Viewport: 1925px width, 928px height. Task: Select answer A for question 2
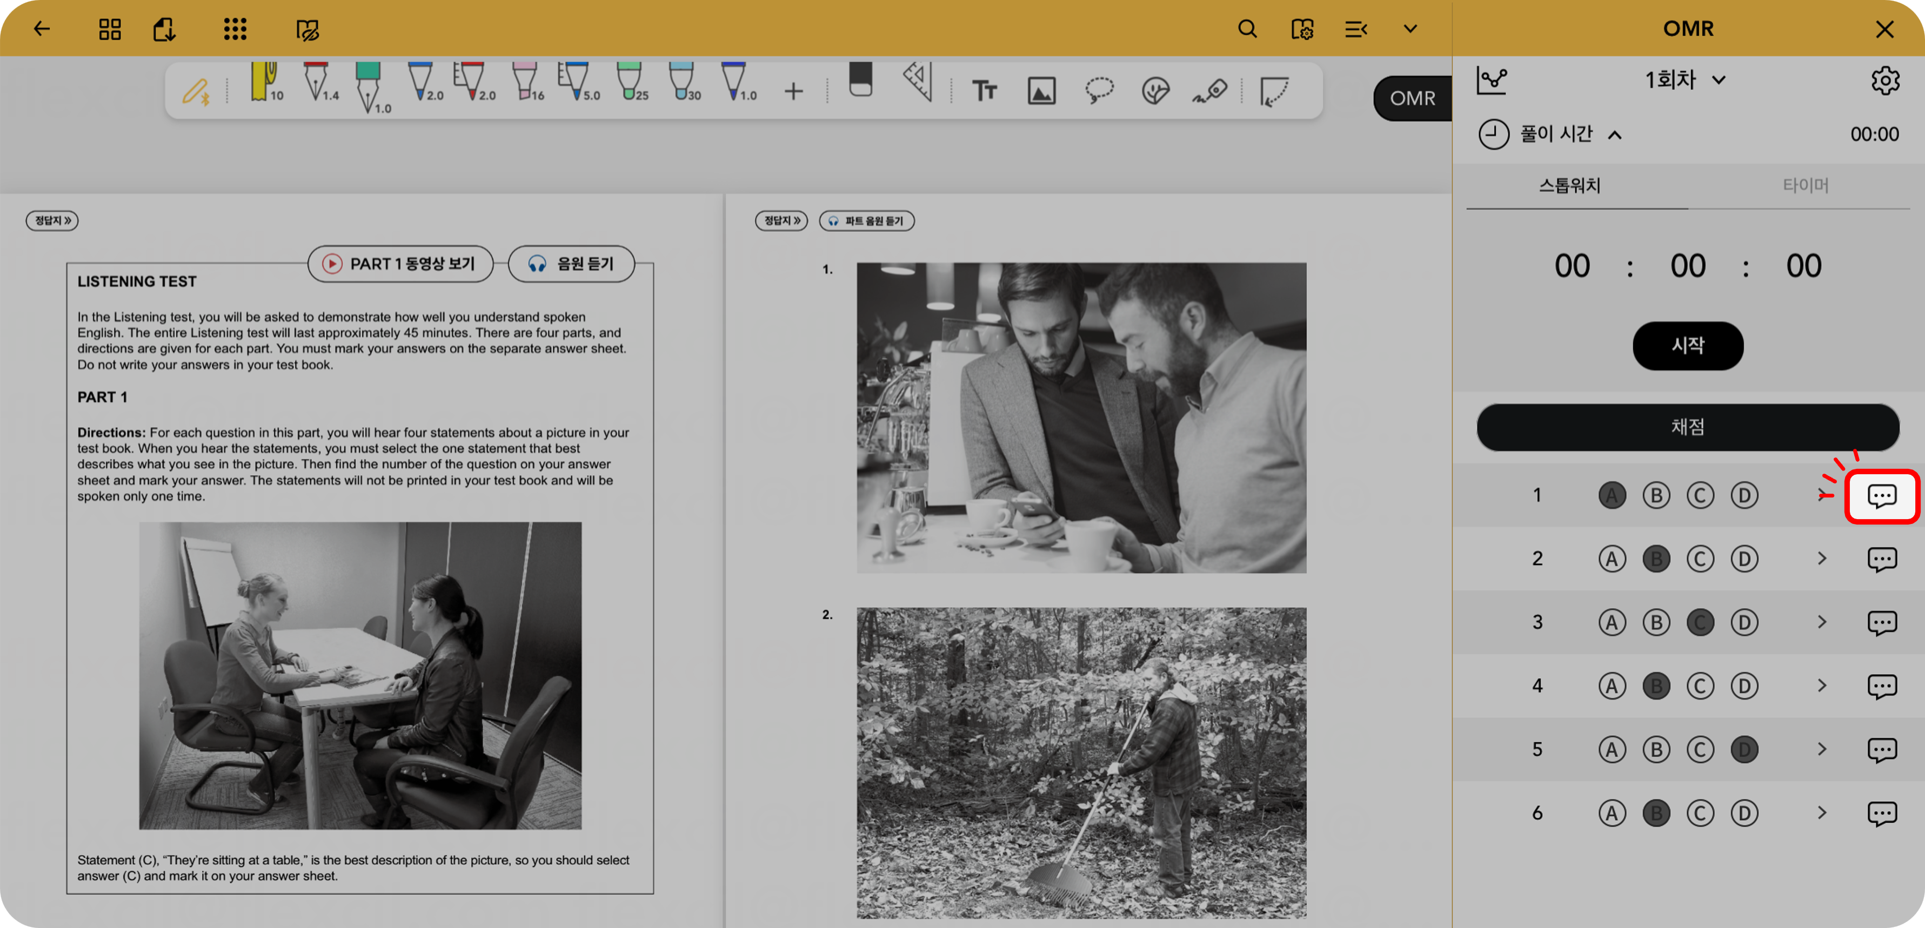point(1612,559)
